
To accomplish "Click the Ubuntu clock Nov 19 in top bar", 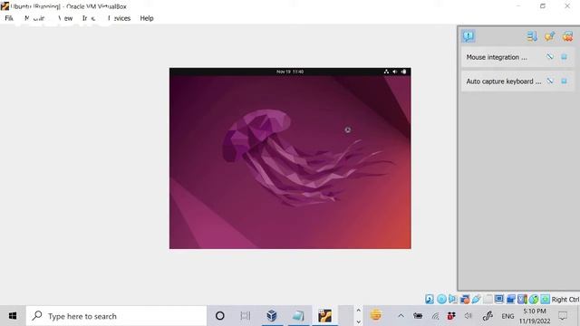I will [290, 72].
